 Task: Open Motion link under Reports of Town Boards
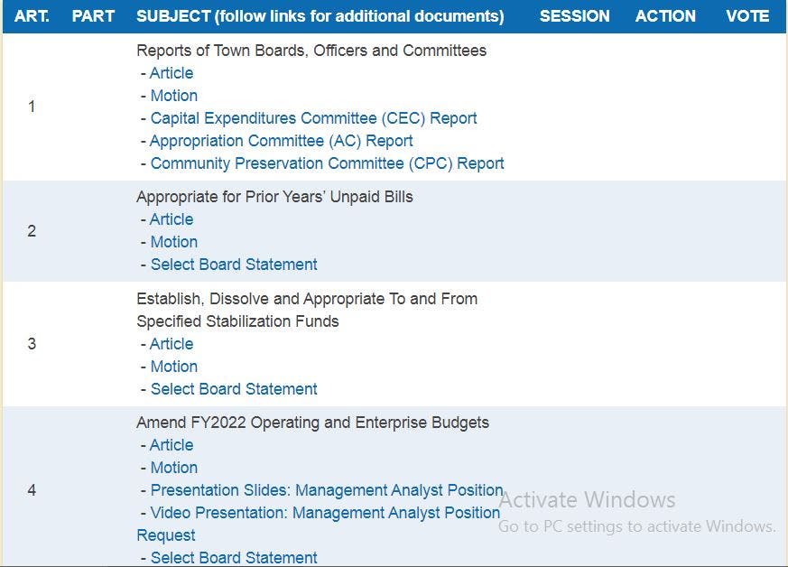pos(174,96)
